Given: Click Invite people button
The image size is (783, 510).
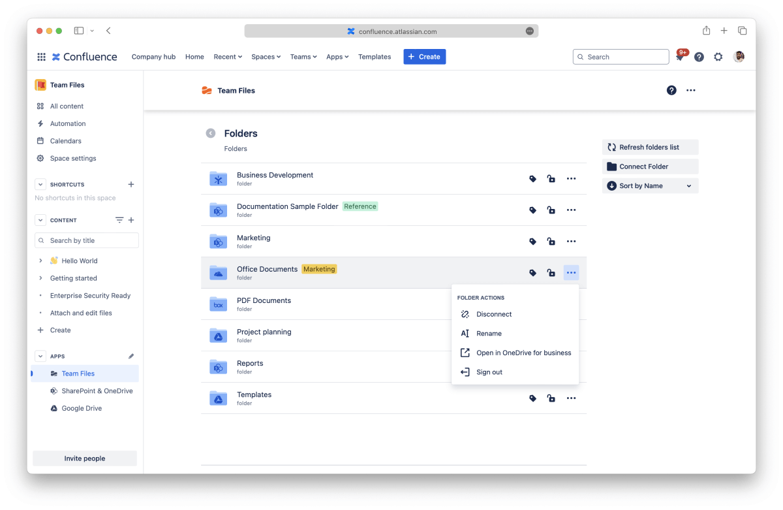Looking at the screenshot, I should 85,458.
